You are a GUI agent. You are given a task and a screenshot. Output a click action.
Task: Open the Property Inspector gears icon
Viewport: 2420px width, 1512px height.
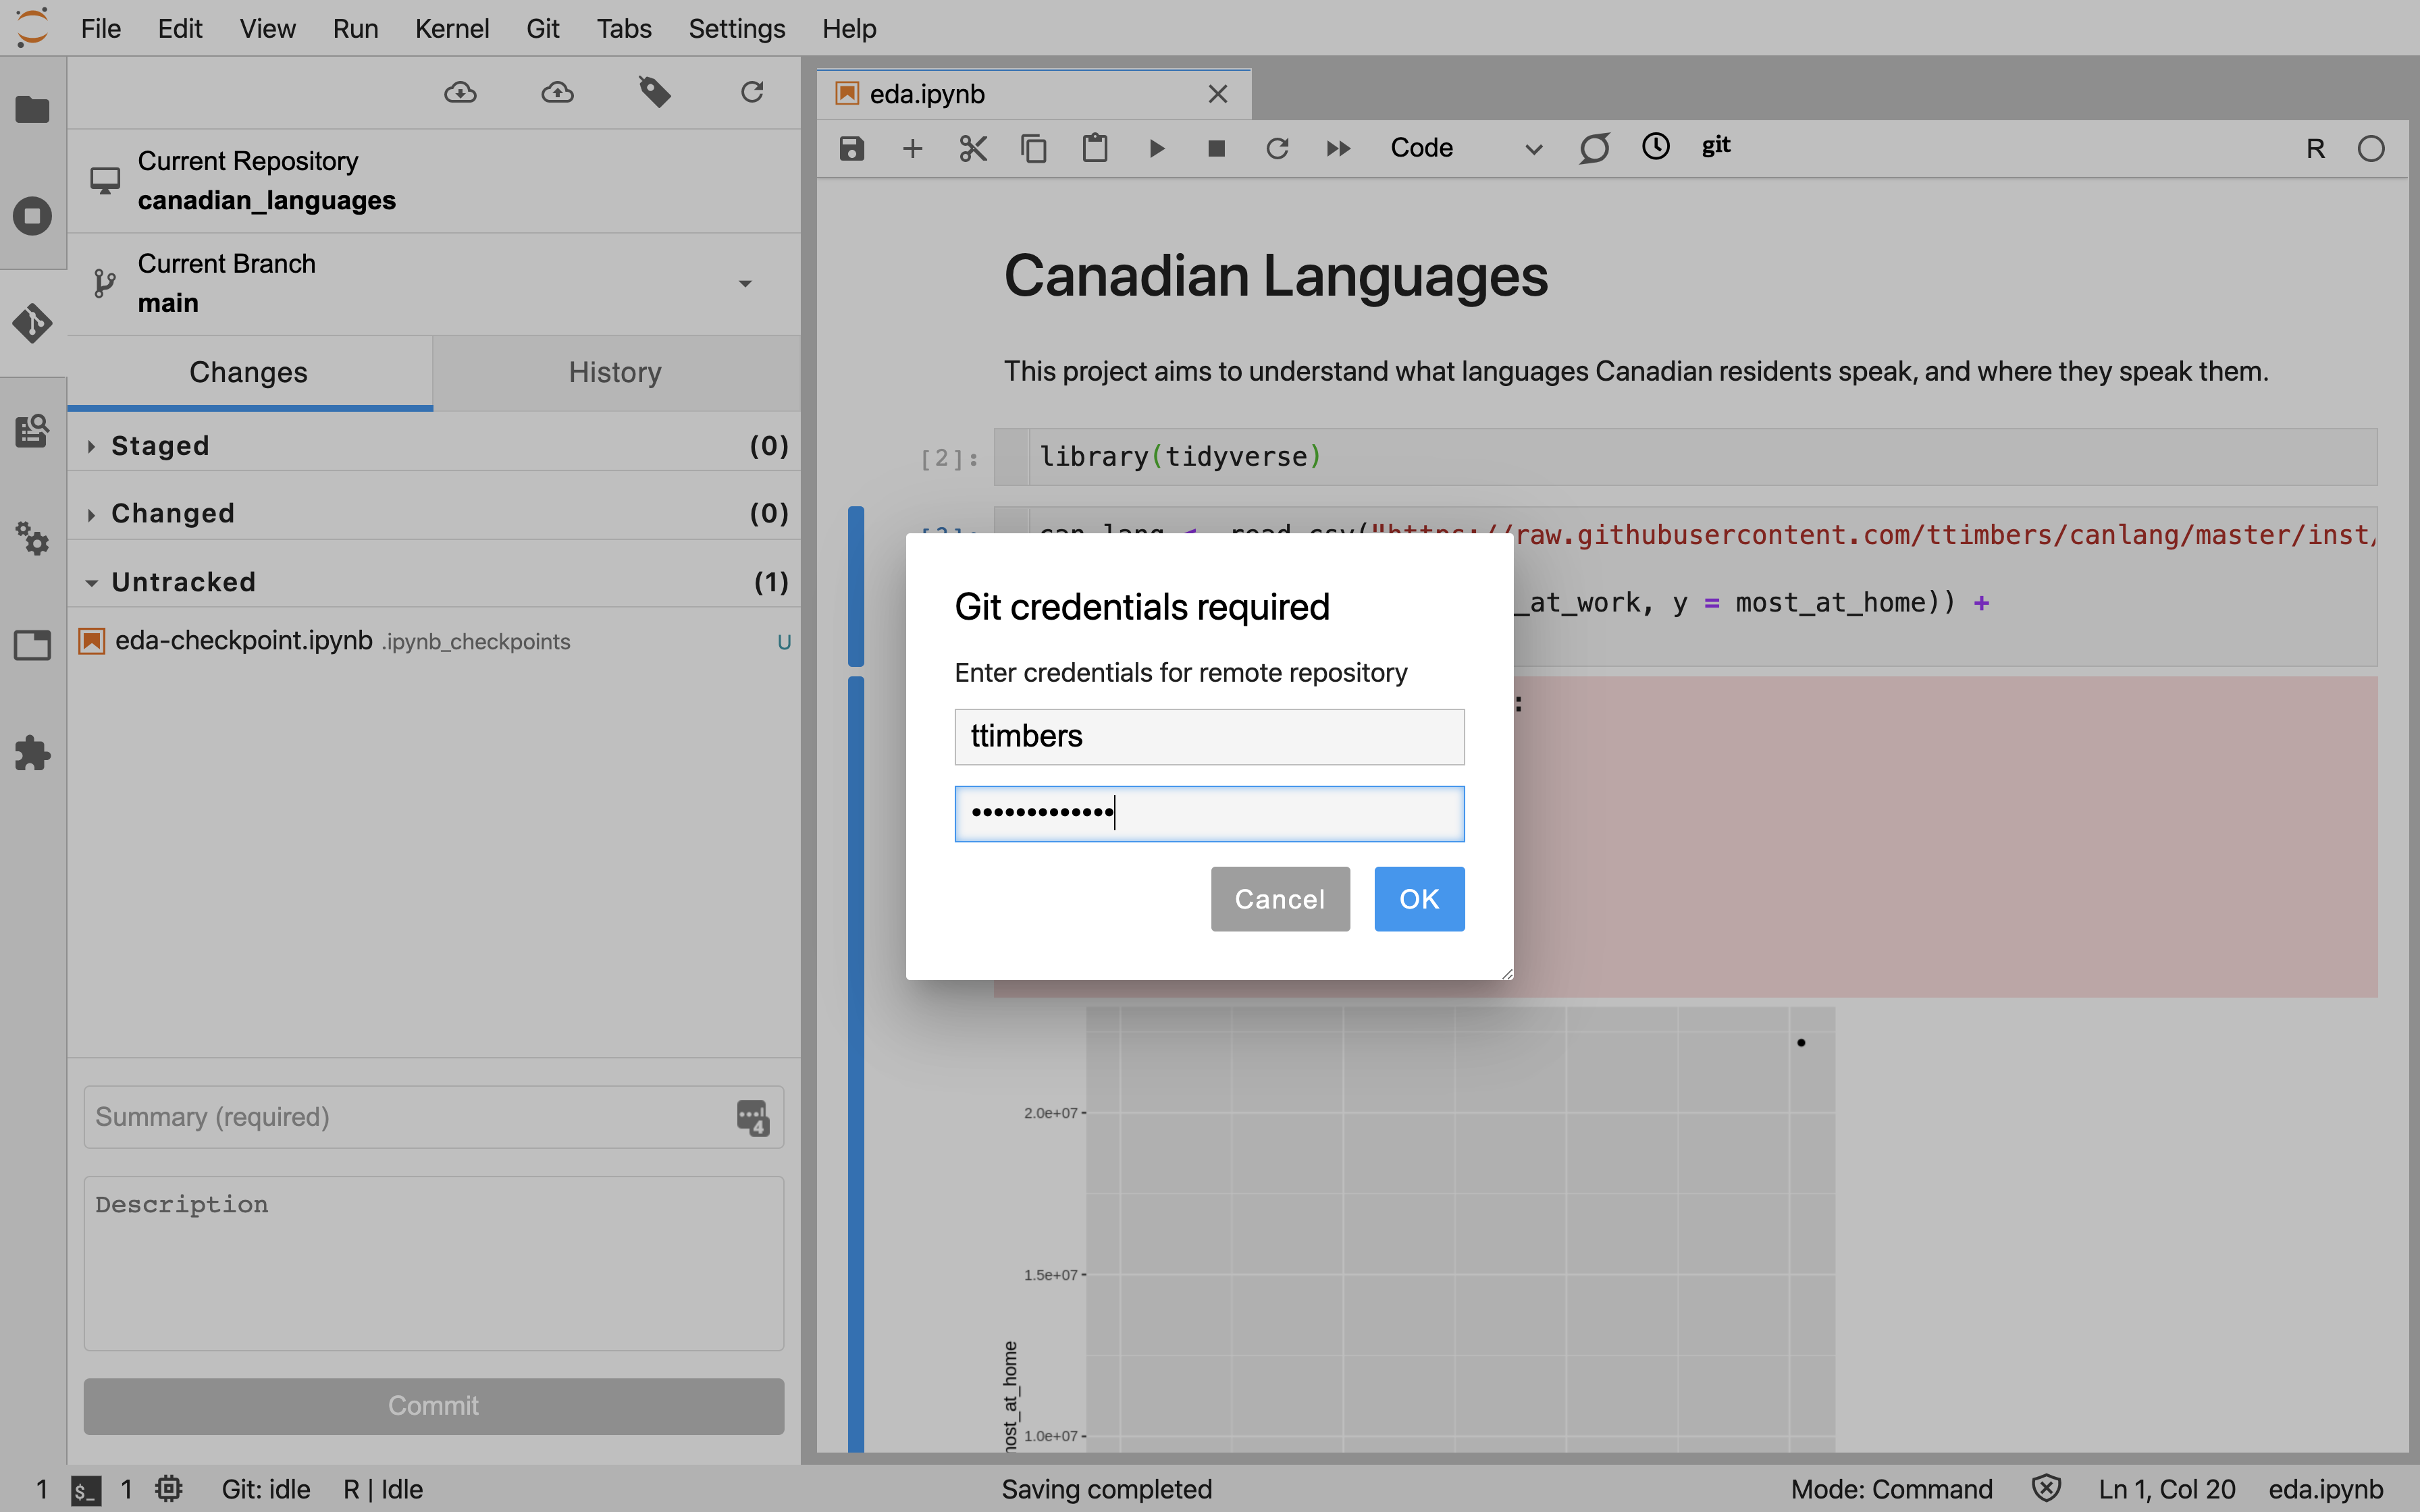point(32,539)
